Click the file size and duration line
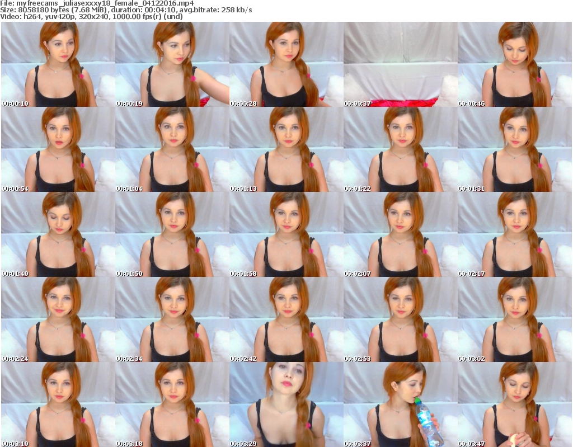This screenshot has width=573, height=447. pos(126,10)
